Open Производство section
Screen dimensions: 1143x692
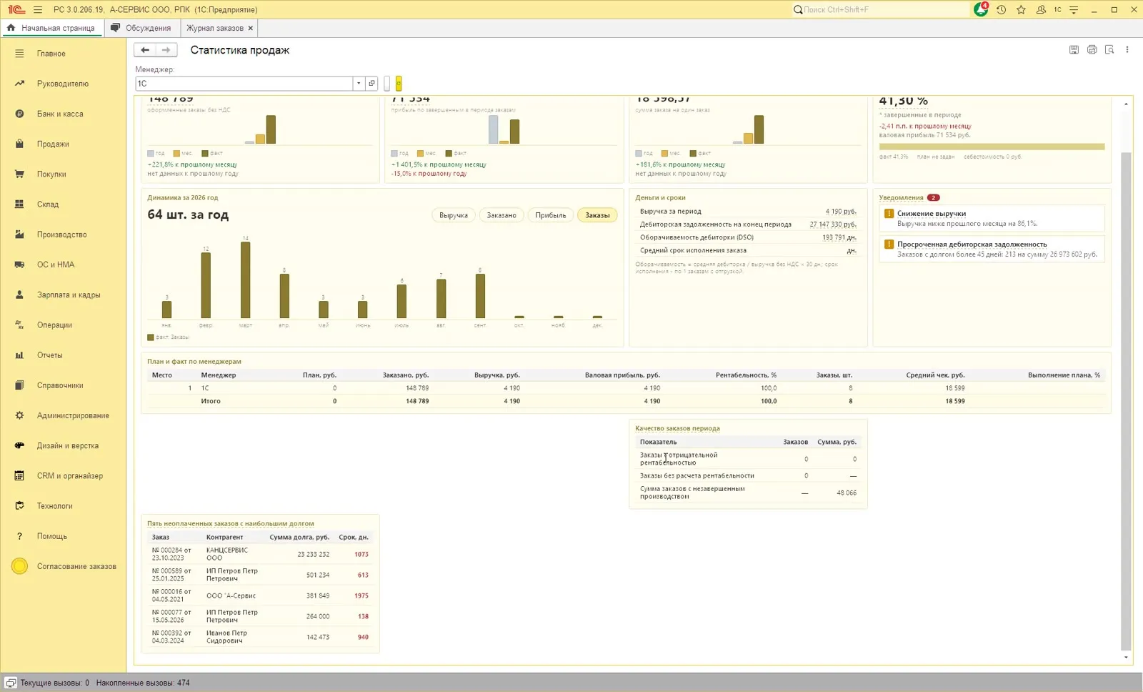(x=61, y=234)
